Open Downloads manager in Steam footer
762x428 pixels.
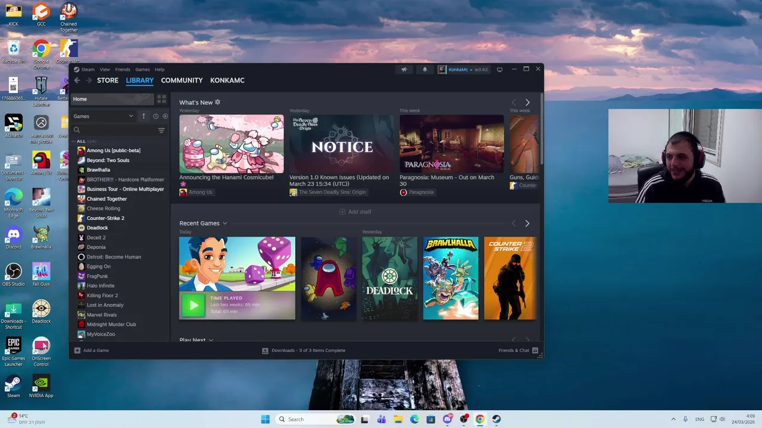[304, 351]
